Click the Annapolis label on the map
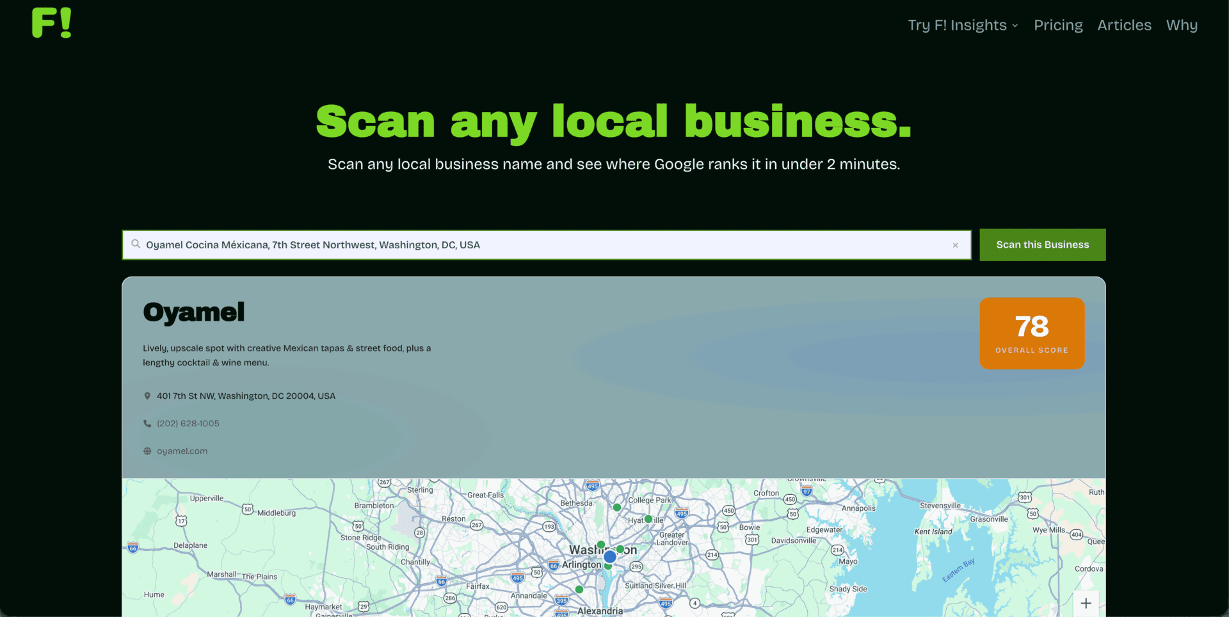The image size is (1229, 617). click(x=858, y=508)
